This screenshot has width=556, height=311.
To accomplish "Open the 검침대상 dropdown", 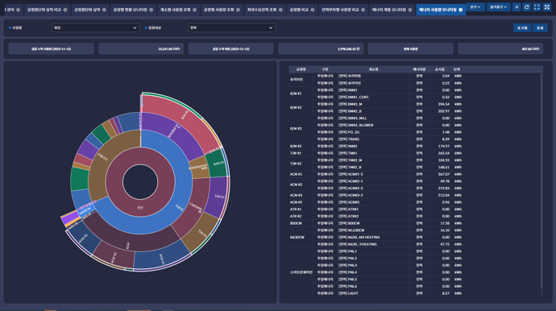I will coord(231,27).
